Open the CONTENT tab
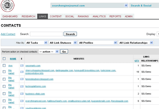 (56, 16)
